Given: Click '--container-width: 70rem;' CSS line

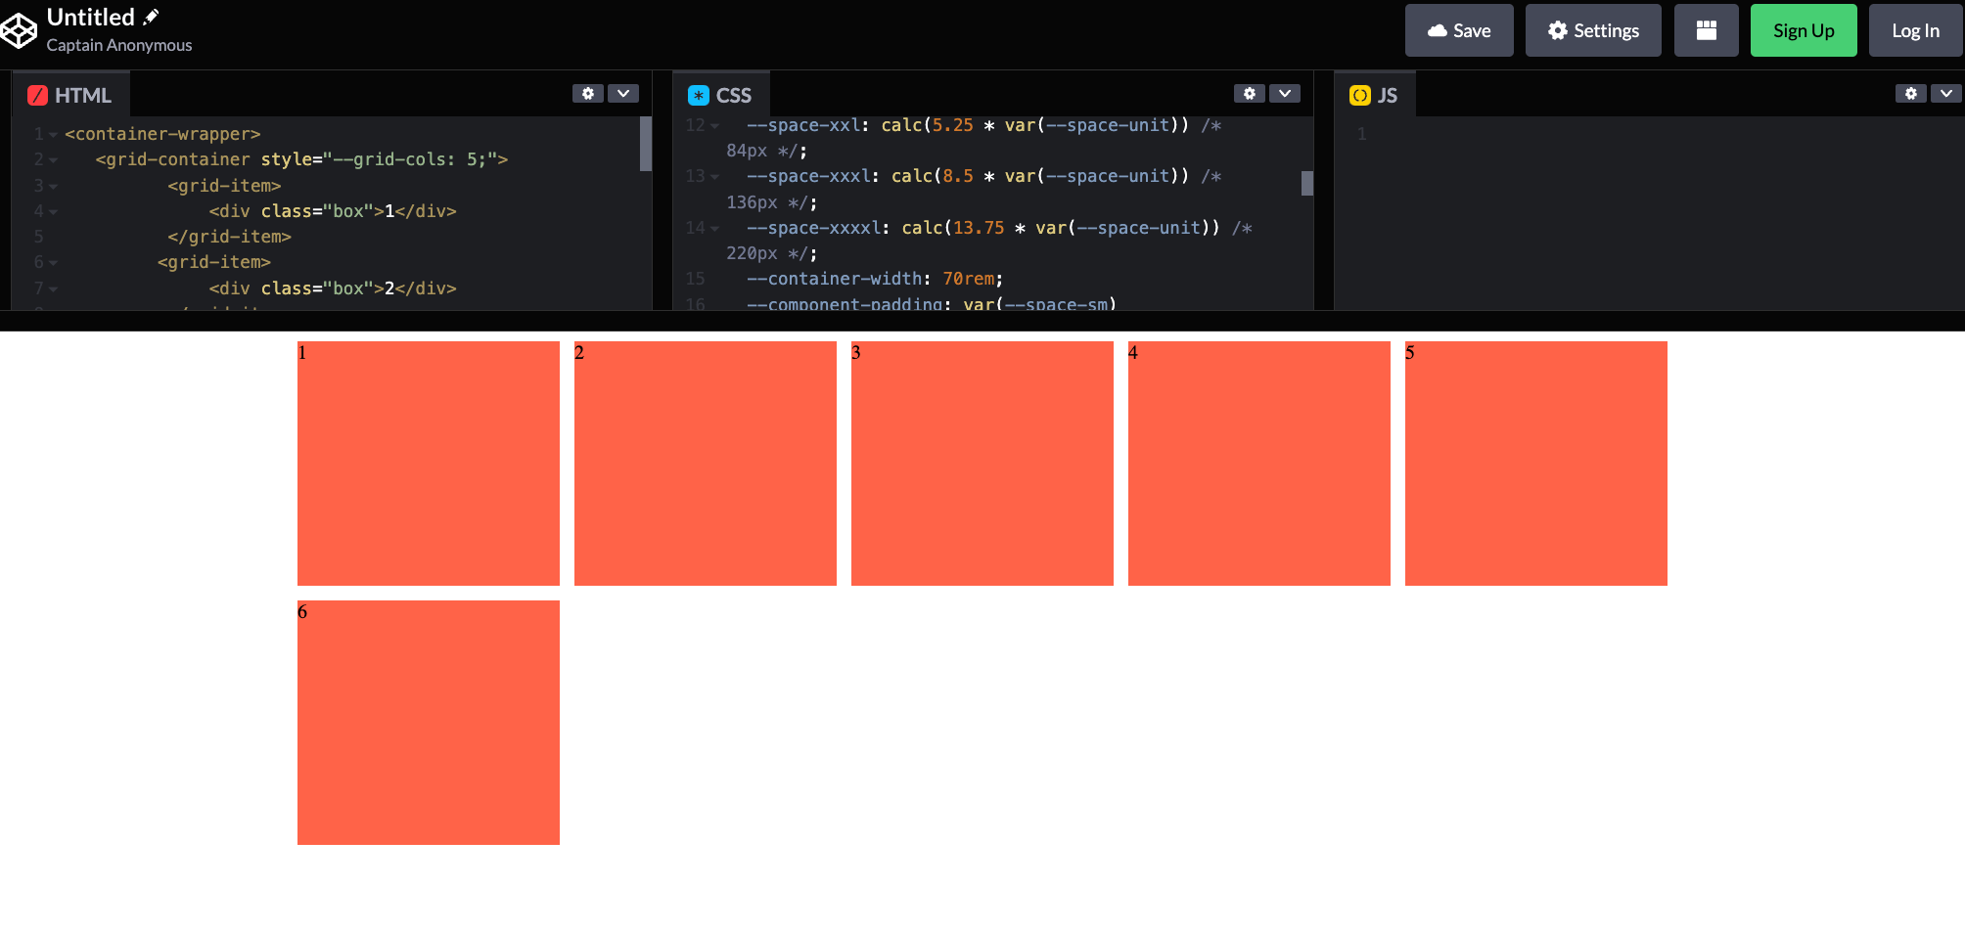Looking at the screenshot, I should point(875,279).
